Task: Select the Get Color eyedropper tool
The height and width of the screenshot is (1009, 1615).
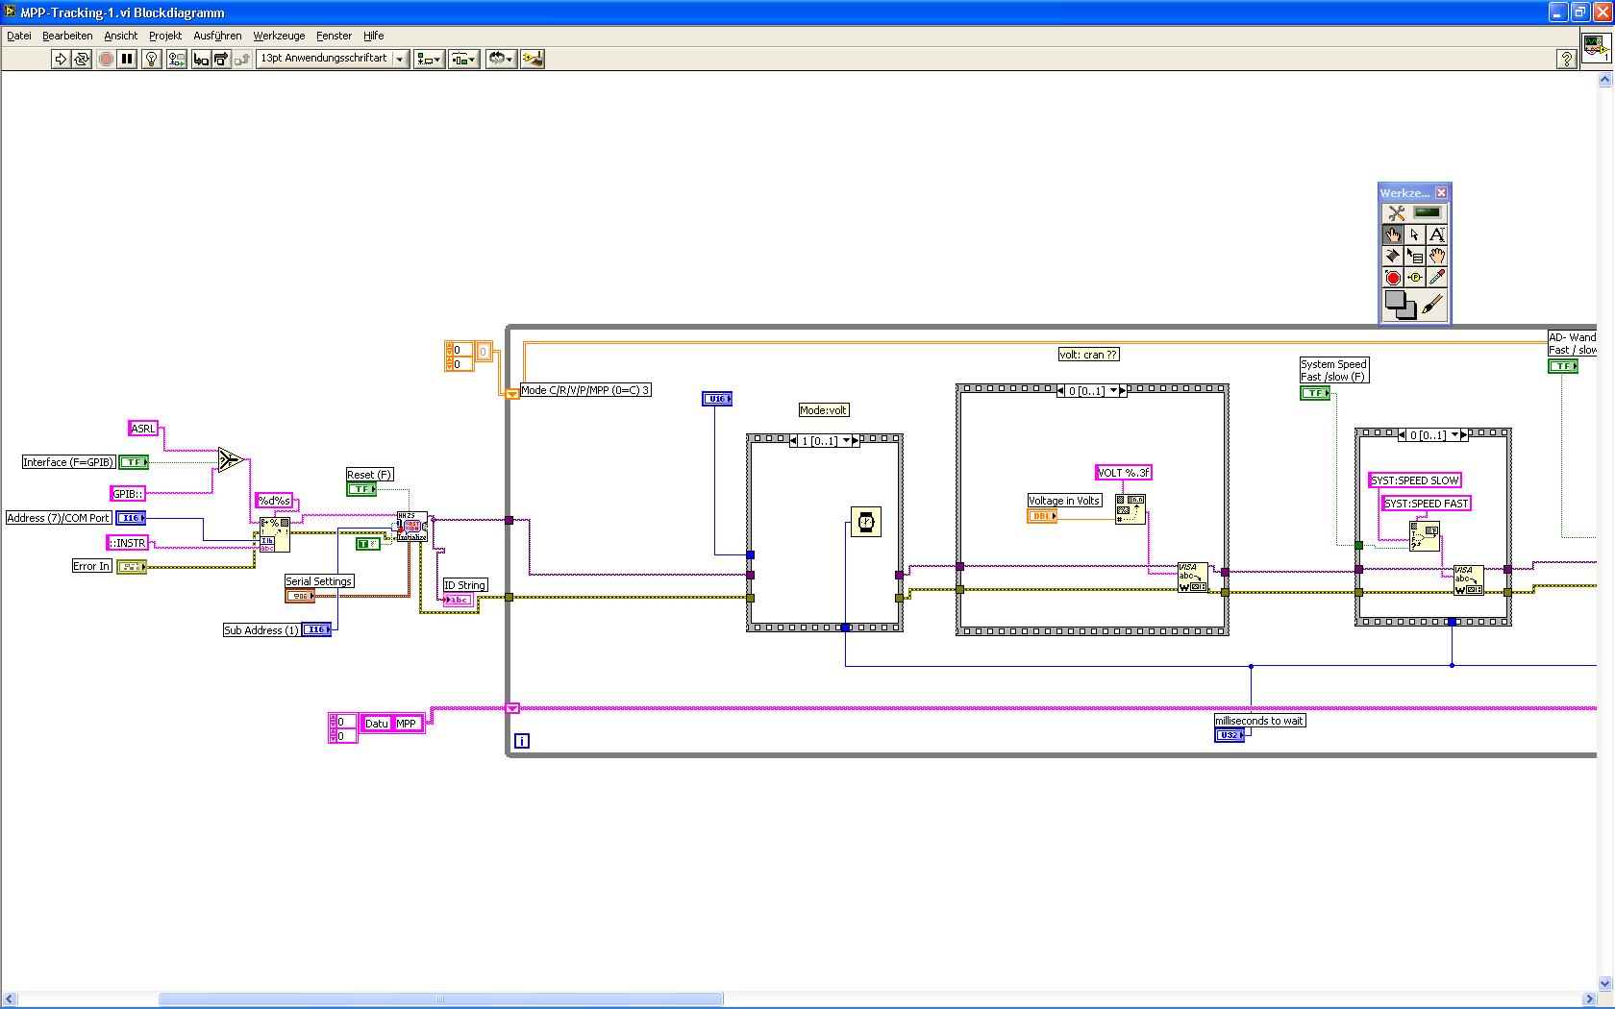Action: point(1436,277)
